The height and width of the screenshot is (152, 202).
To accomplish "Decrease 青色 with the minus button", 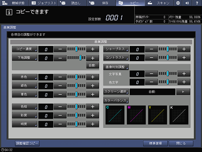I will (x=60, y=94).
